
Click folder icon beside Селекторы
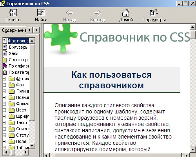click(x=5, y=60)
